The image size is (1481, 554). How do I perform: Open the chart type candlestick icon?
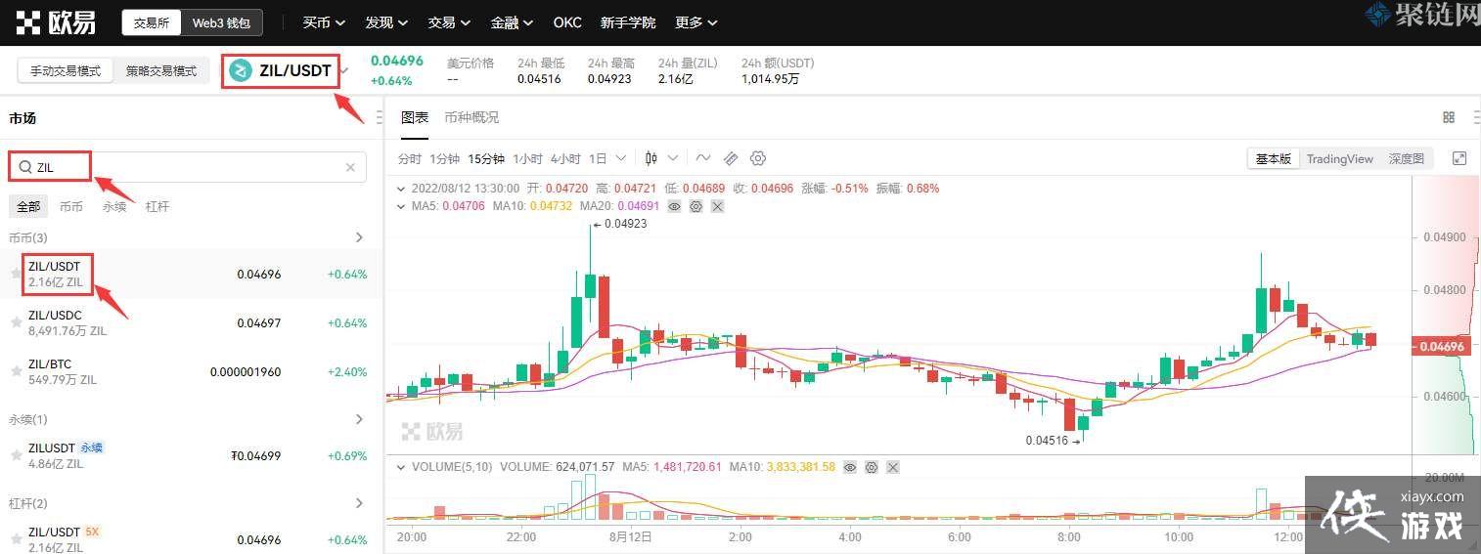(x=651, y=158)
